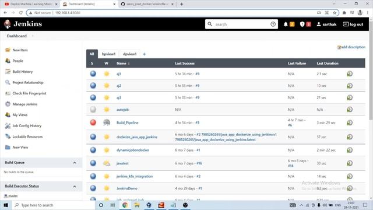
Task: Open failed build #6 of Build_Pipeline
Action: [290, 125]
